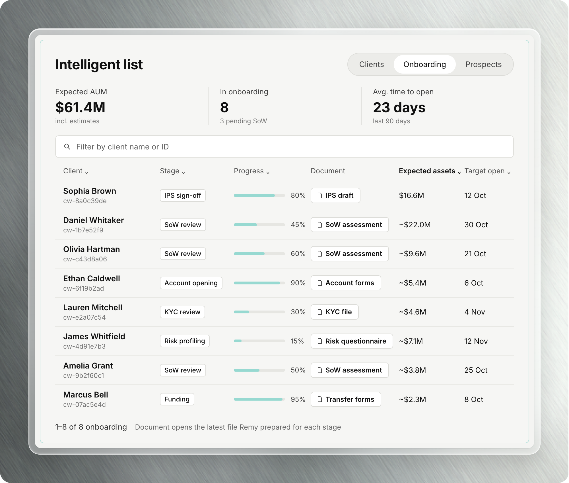The image size is (569, 483).
Task: Click the Document column header
Action: 328,171
